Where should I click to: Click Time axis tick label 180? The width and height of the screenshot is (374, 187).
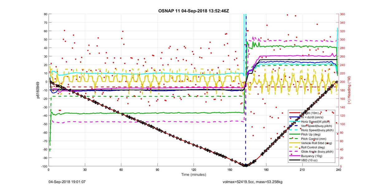click(x=266, y=170)
